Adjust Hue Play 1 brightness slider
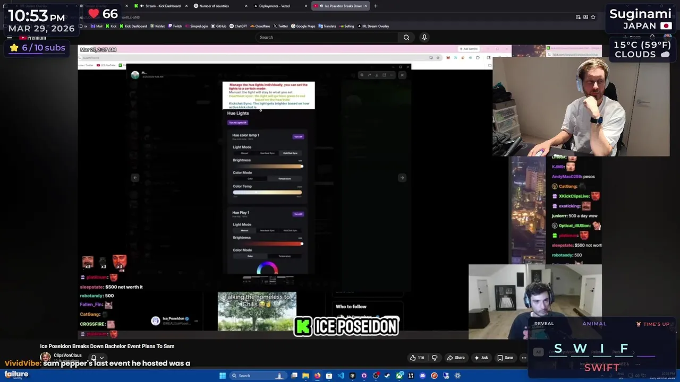The width and height of the screenshot is (680, 382). 268,244
